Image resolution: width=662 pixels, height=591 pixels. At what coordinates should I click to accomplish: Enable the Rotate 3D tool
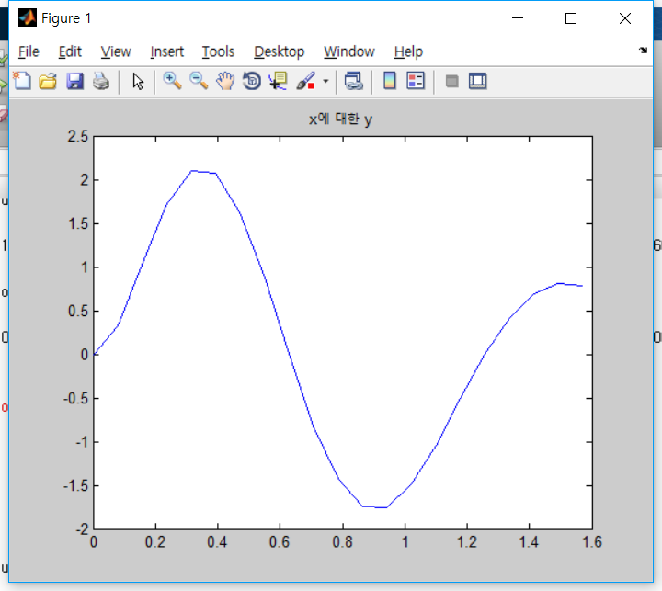tap(252, 81)
